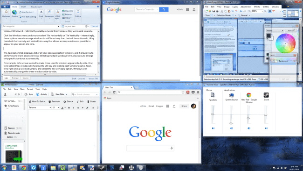Click the Sync icon in Evernote toolbar
The height and width of the screenshot is (171, 303).
point(26,94)
